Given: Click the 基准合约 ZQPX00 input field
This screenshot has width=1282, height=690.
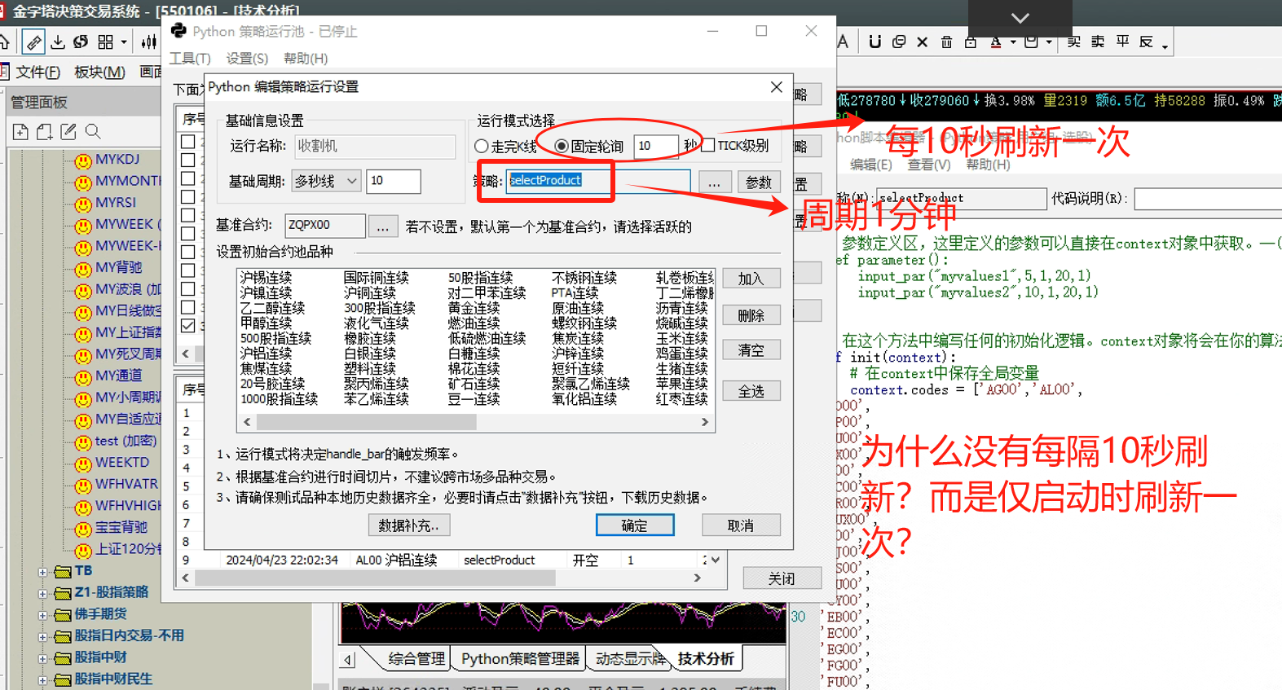Looking at the screenshot, I should pos(324,226).
